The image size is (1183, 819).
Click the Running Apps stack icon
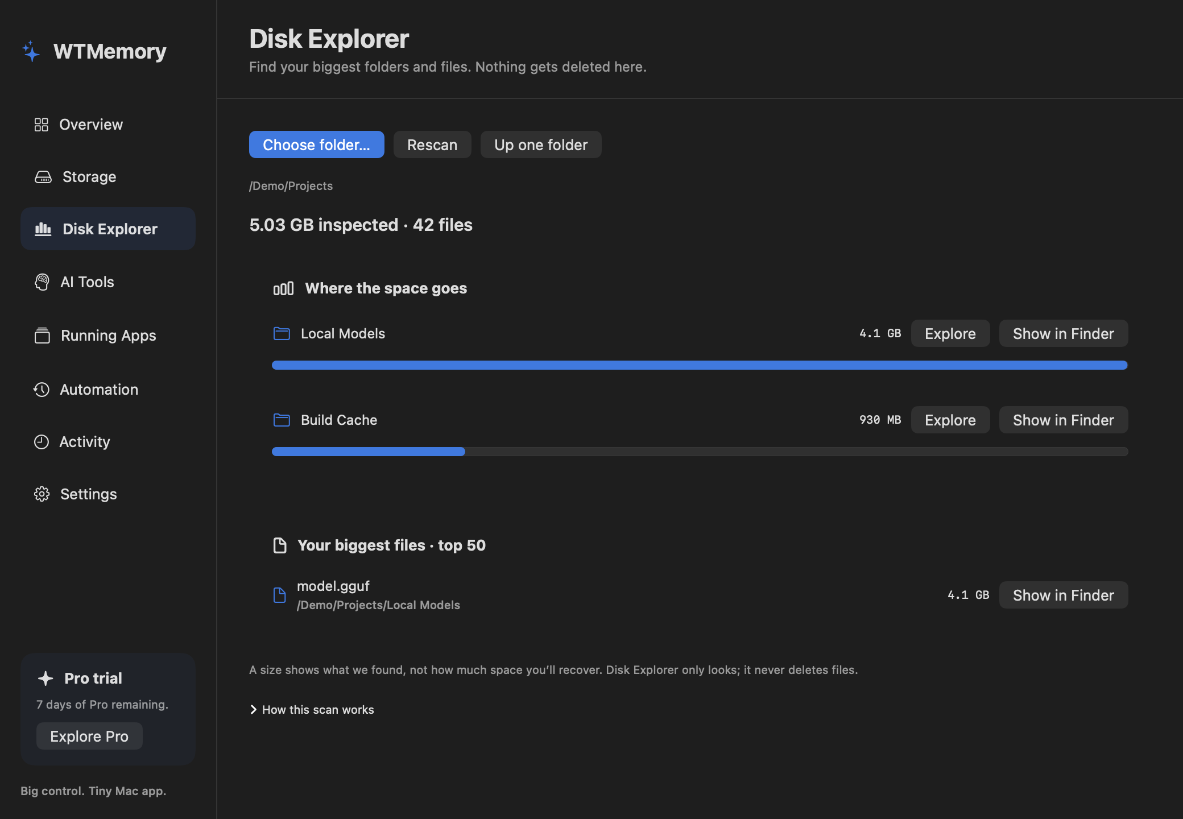pyautogui.click(x=42, y=336)
